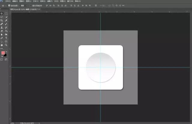Click the Distribute spacing icon in options bar
Viewport: 192px width, 124px height.
[x=96, y=5]
